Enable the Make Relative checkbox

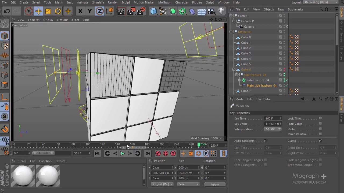click(320, 134)
